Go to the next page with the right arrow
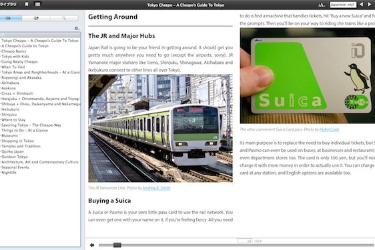The height and width of the screenshot is (250, 375). click(369, 5)
